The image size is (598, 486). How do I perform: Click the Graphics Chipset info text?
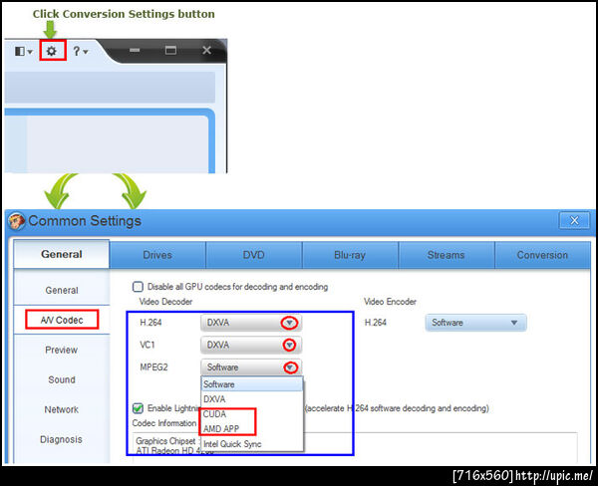point(167,440)
